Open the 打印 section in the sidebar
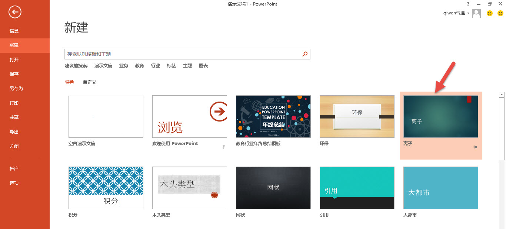 pos(14,103)
